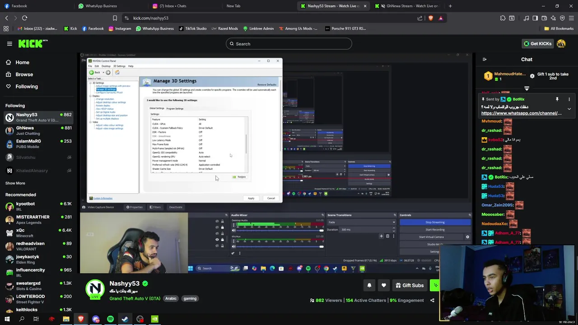The width and height of the screenshot is (578, 325).
Task: Toggle stream notifications bell
Action: [369, 285]
